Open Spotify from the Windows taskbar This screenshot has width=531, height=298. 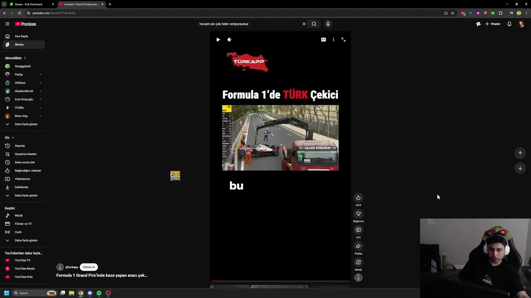click(99, 293)
